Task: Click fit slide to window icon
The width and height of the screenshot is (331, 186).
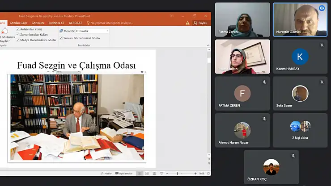Action: coord(208,174)
